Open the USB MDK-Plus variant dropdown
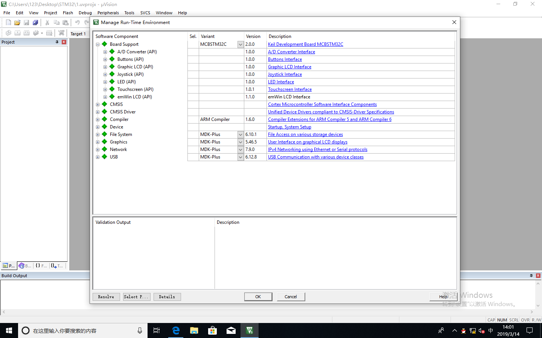This screenshot has width=542, height=338. (x=241, y=157)
